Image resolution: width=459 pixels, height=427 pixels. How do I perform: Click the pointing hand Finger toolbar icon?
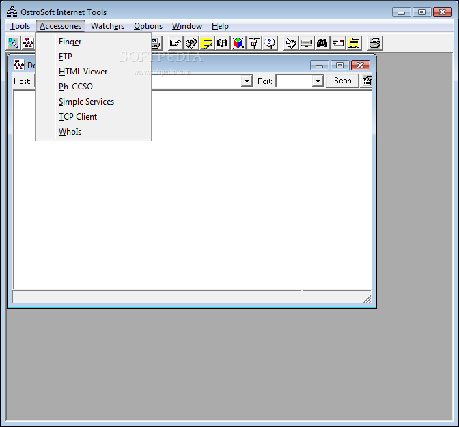coord(176,43)
